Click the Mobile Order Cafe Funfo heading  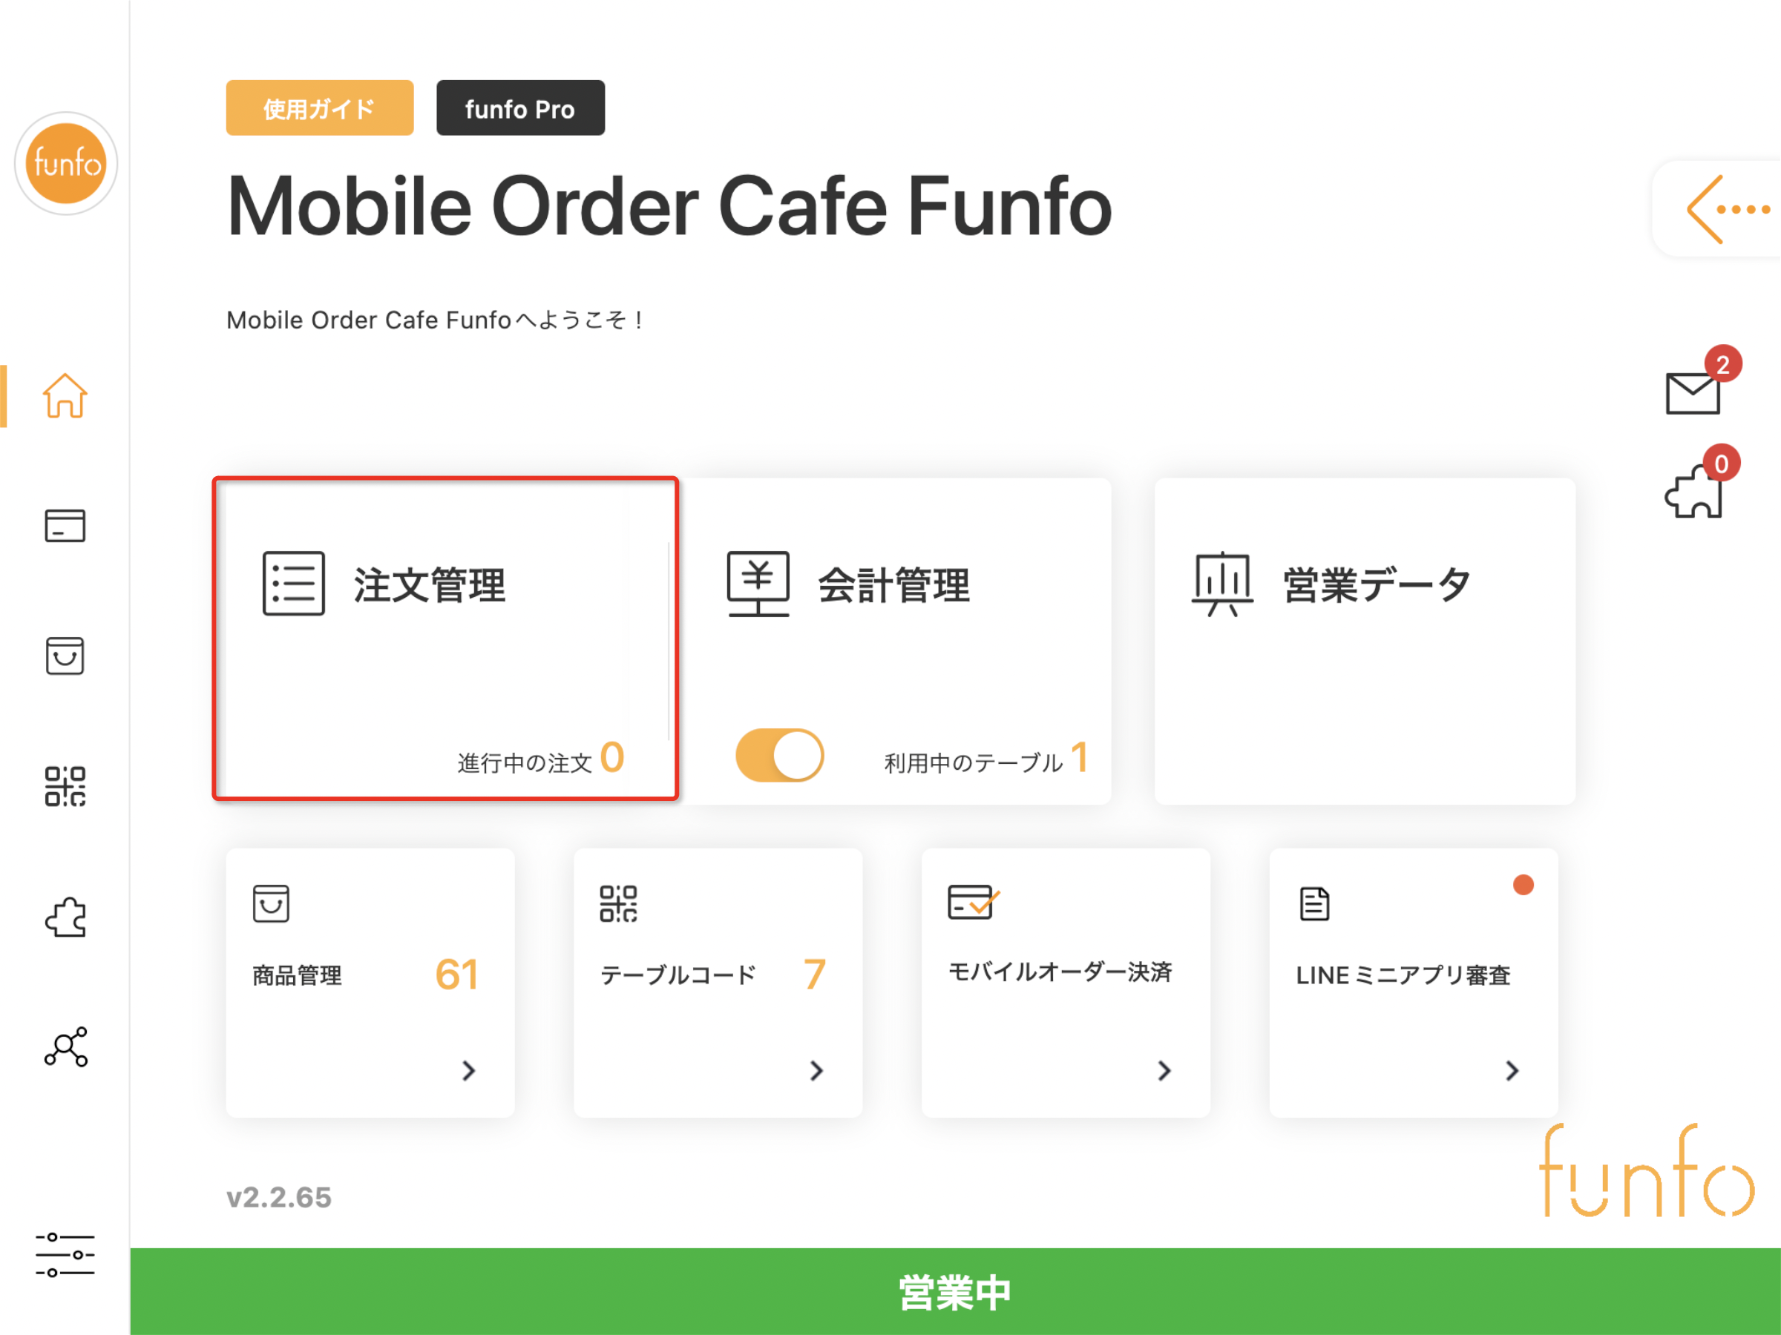point(669,207)
